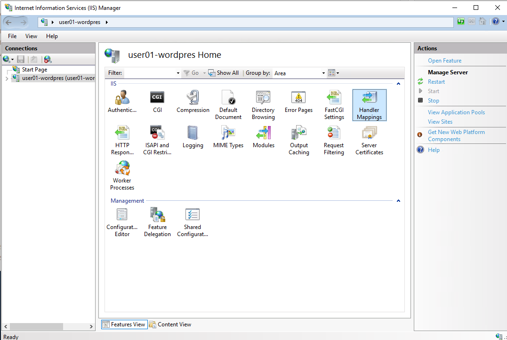Viewport: 507px width, 340px height.
Task: Click Help link in Actions pane
Action: (434, 150)
